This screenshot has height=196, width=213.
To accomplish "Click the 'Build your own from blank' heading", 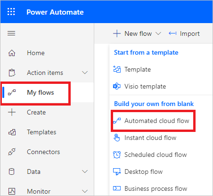I will (x=154, y=104).
